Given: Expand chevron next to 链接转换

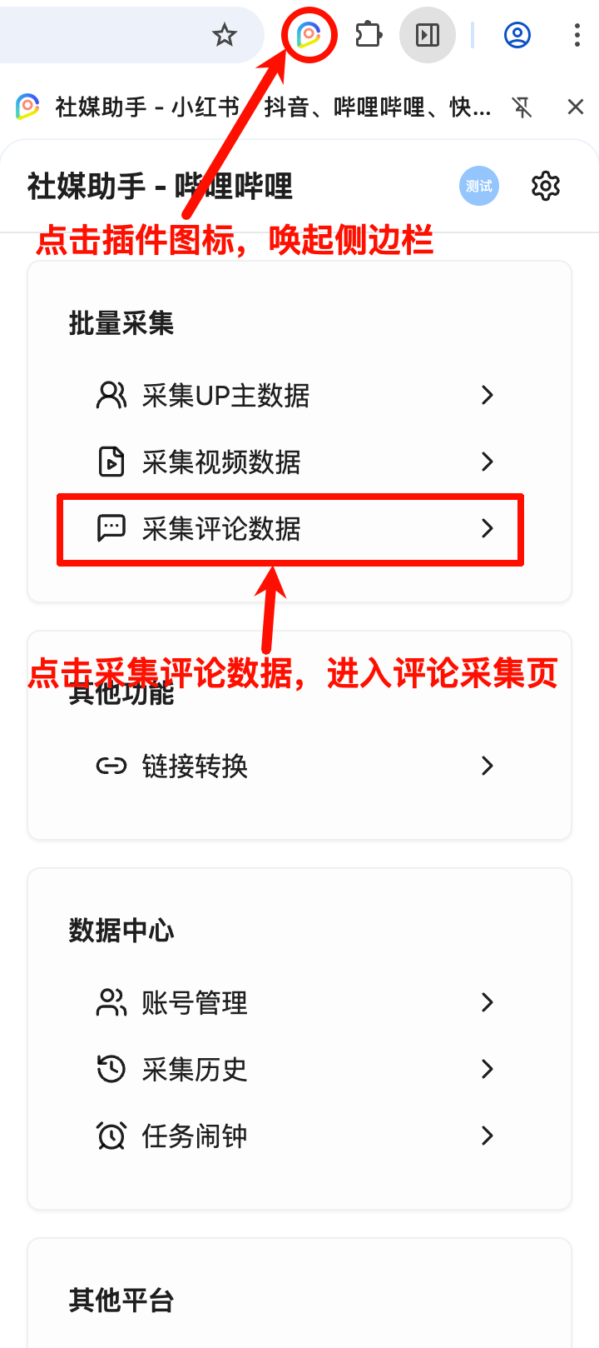Looking at the screenshot, I should pos(488,766).
